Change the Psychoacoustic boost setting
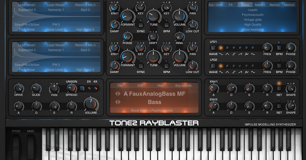The height and width of the screenshot is (160, 306). coord(253,15)
